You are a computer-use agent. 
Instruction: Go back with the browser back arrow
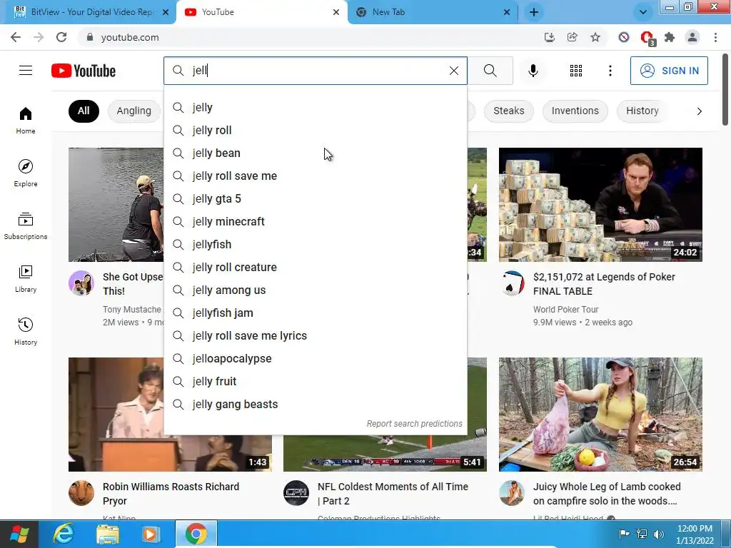pos(16,37)
